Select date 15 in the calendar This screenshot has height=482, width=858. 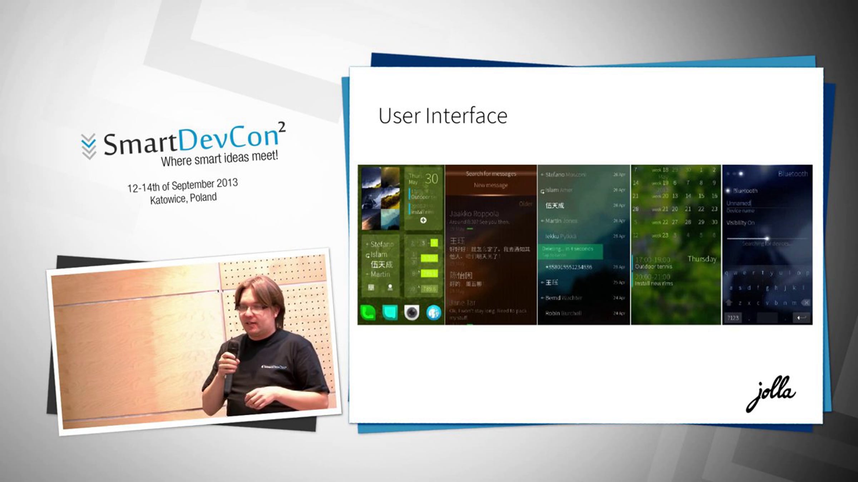pyautogui.click(x=701, y=196)
